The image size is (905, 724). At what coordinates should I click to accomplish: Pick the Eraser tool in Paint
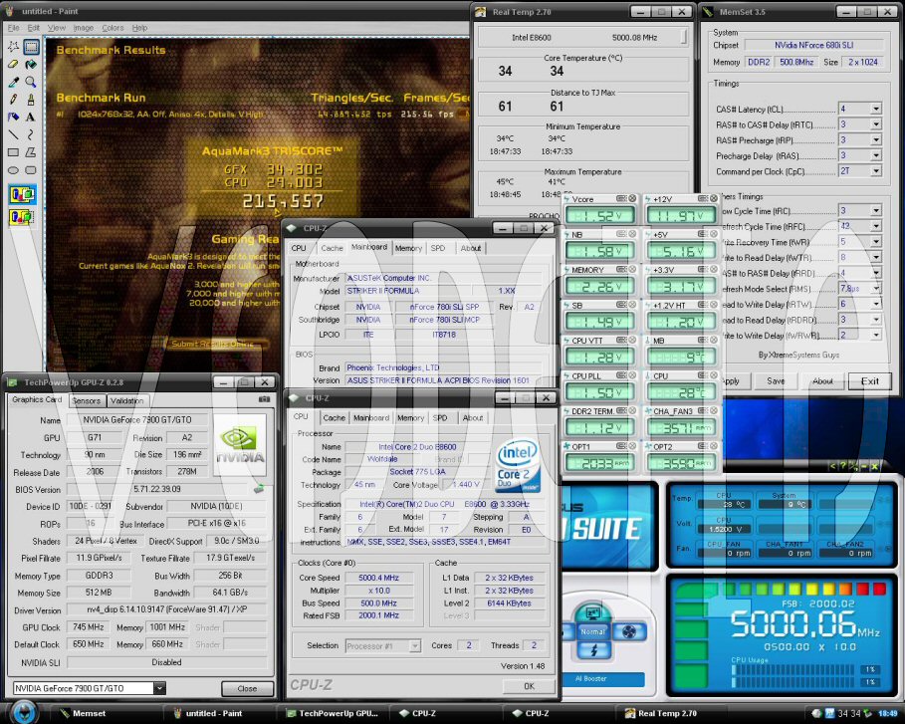point(13,64)
